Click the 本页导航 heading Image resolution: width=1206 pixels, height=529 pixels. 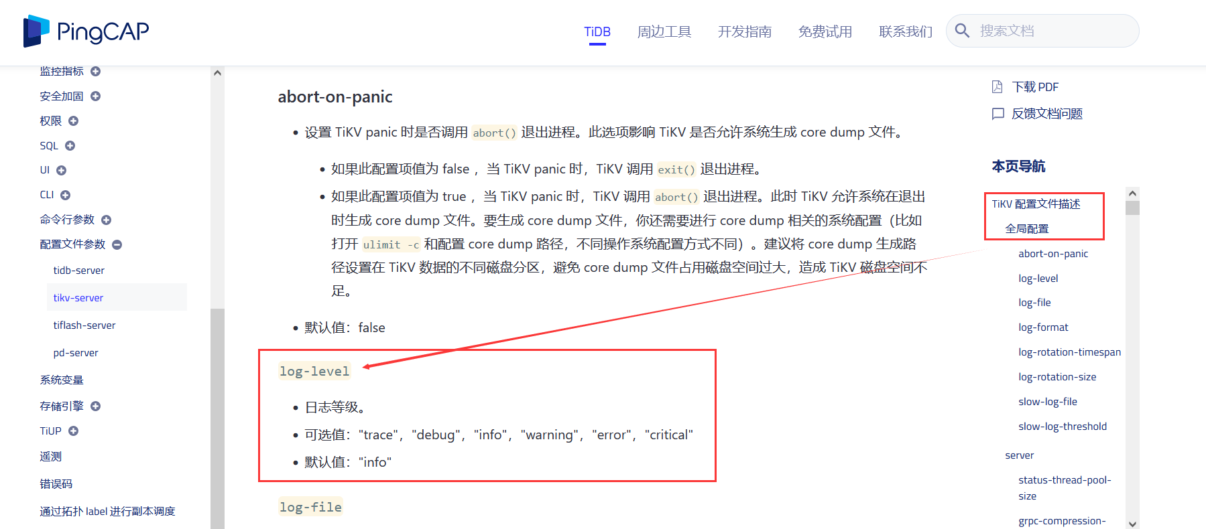coord(1018,166)
